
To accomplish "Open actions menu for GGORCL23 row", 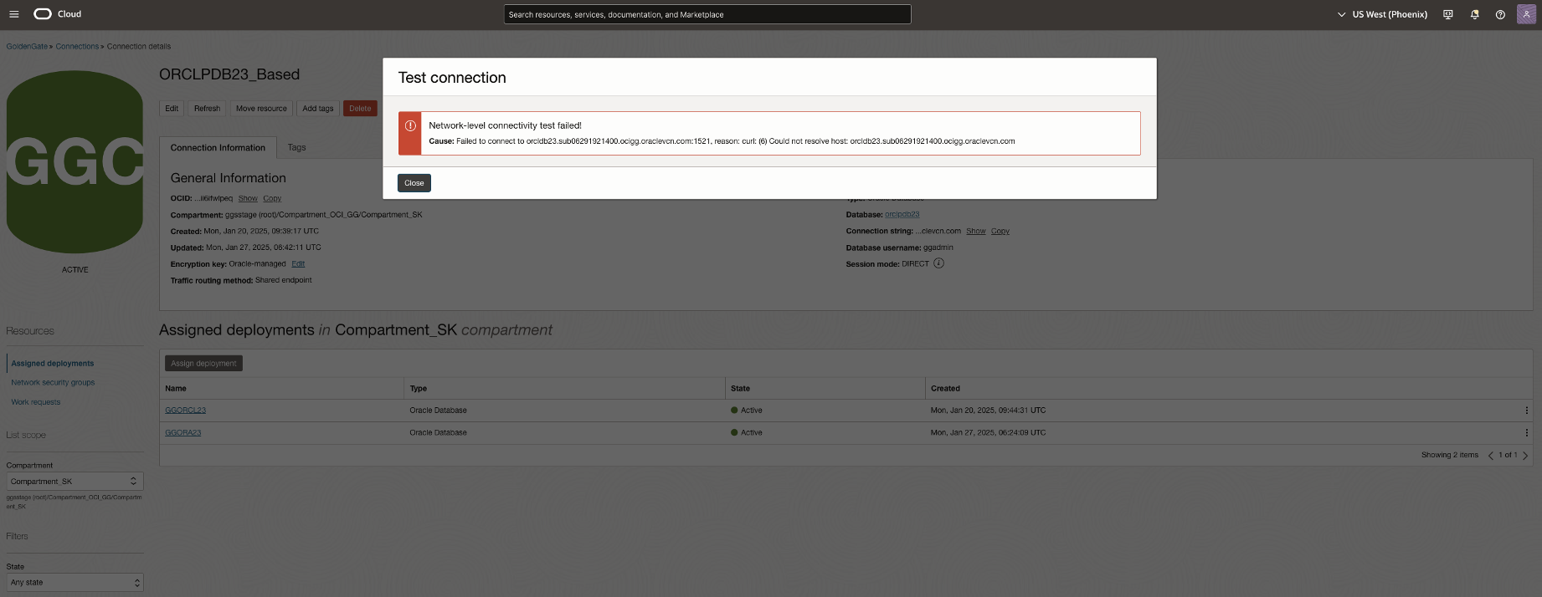I will click(x=1526, y=411).
